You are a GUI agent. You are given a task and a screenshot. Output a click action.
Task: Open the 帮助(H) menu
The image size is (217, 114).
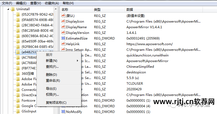tap(68, 3)
